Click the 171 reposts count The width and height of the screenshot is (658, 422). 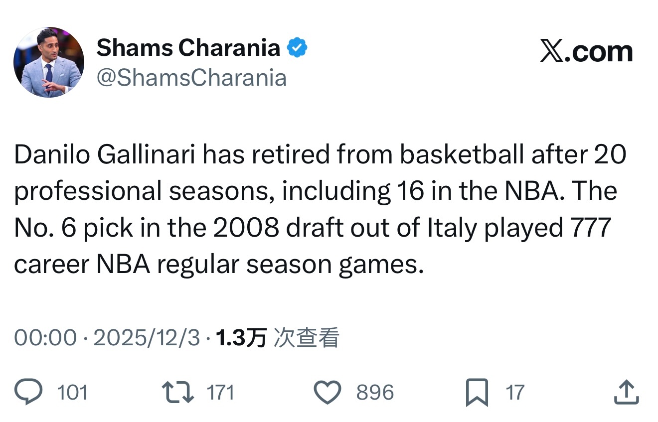pyautogui.click(x=220, y=393)
